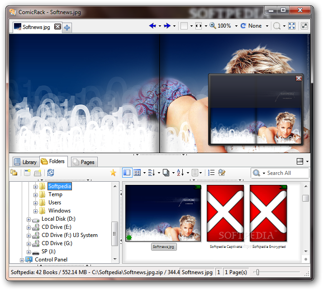Click the '1 Page(s)' status bar entry
Screen dimensions: 323x290
[x=236, y=272]
